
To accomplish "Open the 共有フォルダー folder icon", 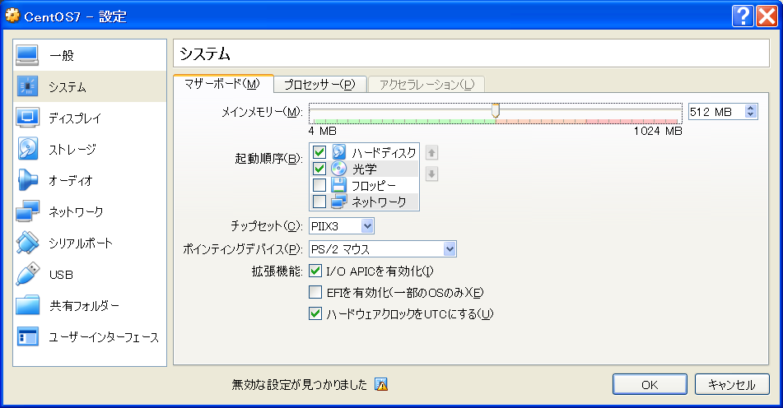I will pyautogui.click(x=27, y=304).
